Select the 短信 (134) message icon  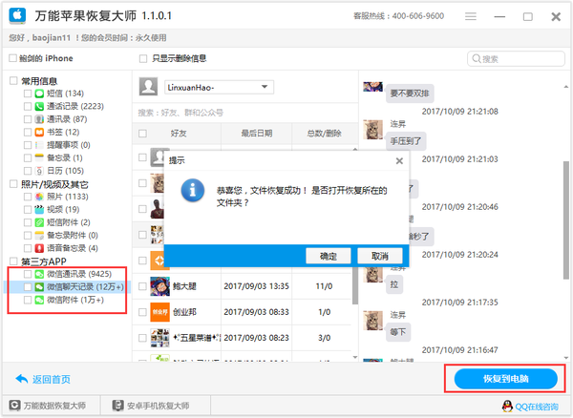[x=39, y=94]
